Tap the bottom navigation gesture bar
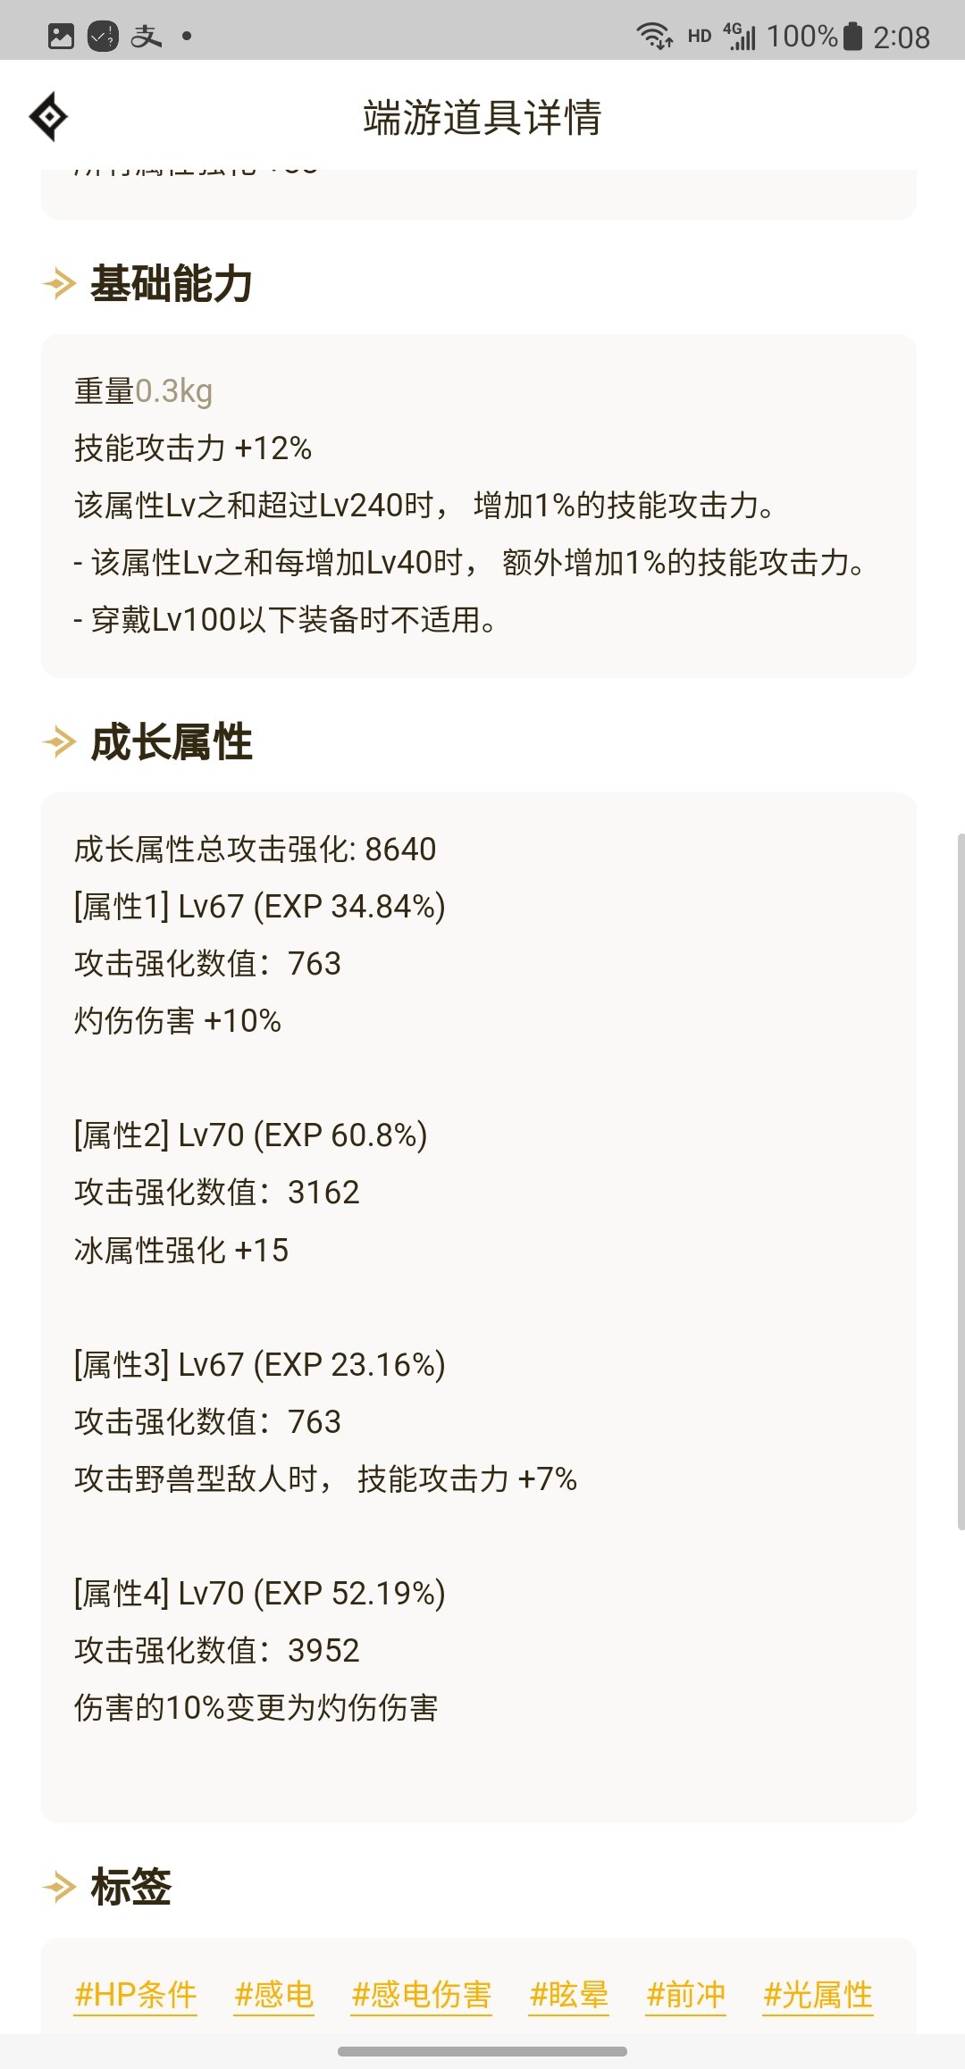The height and width of the screenshot is (2069, 965). click(x=482, y=2051)
